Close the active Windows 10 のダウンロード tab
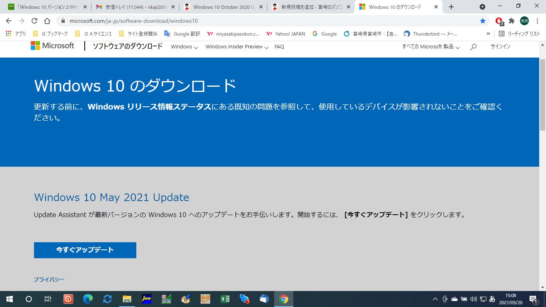Screen dimensions: 546x307 click(x=436, y=7)
